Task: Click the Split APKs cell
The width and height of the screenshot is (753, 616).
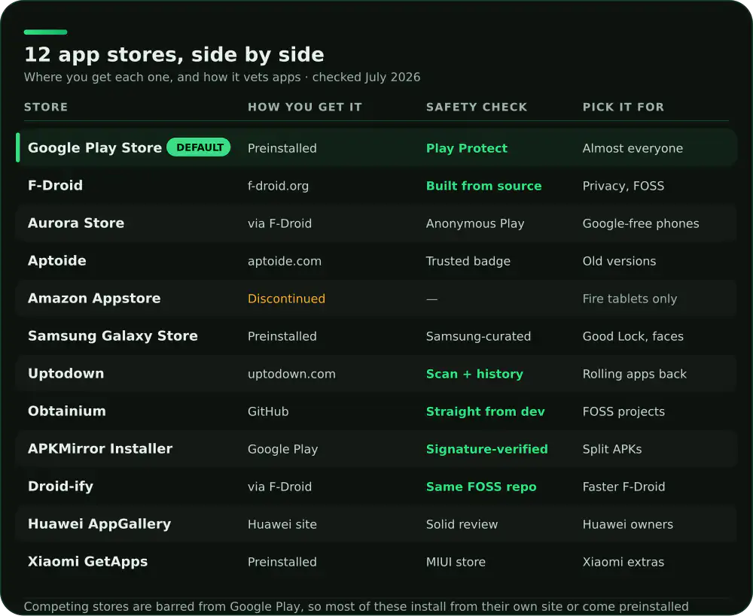Action: click(x=611, y=449)
